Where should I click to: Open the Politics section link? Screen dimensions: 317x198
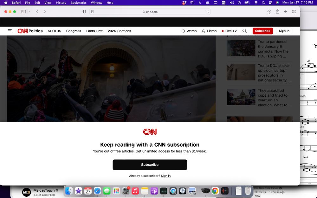point(36,31)
